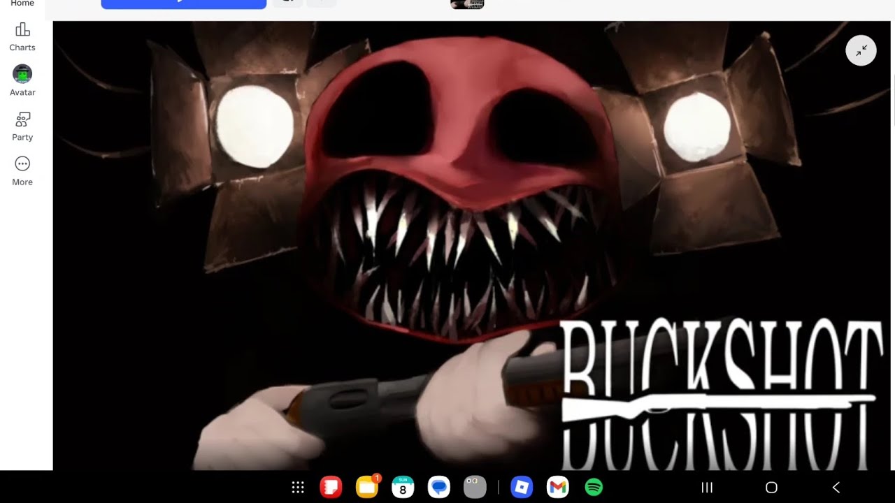Open the app drawer grid icon
Image resolution: width=895 pixels, height=503 pixels.
[x=298, y=488]
